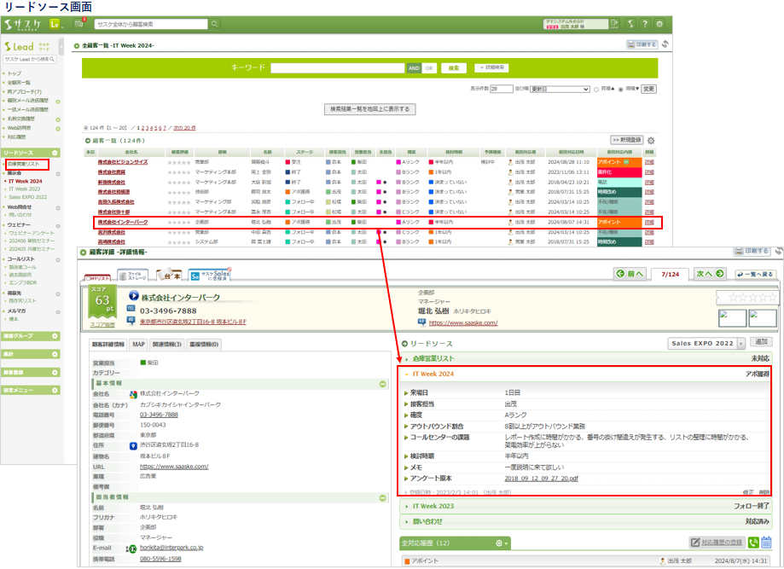Switch to the 重複情報(0) tab
The height and width of the screenshot is (569, 784).
(x=204, y=345)
